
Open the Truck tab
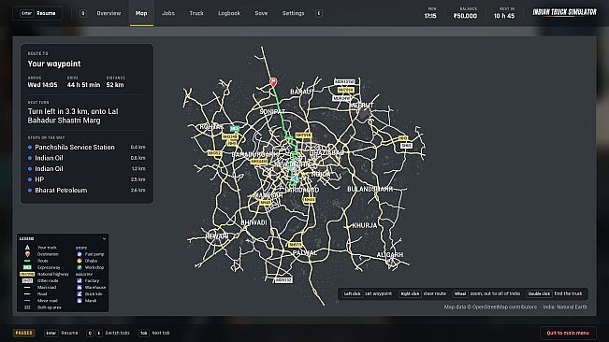pos(196,13)
